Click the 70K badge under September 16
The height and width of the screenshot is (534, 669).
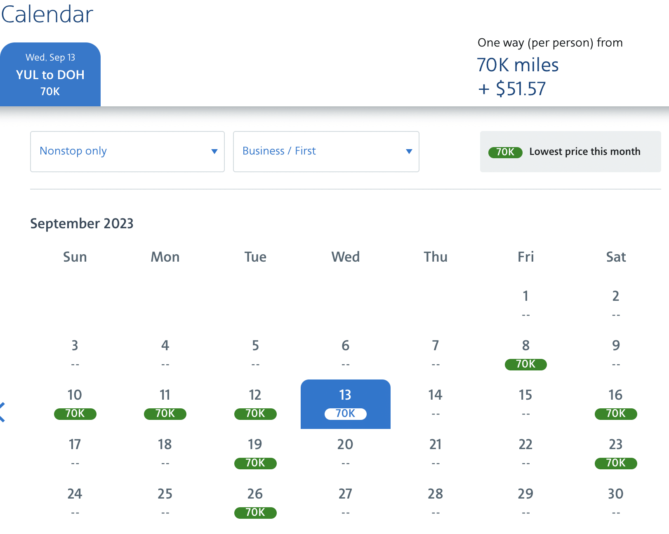coord(615,414)
